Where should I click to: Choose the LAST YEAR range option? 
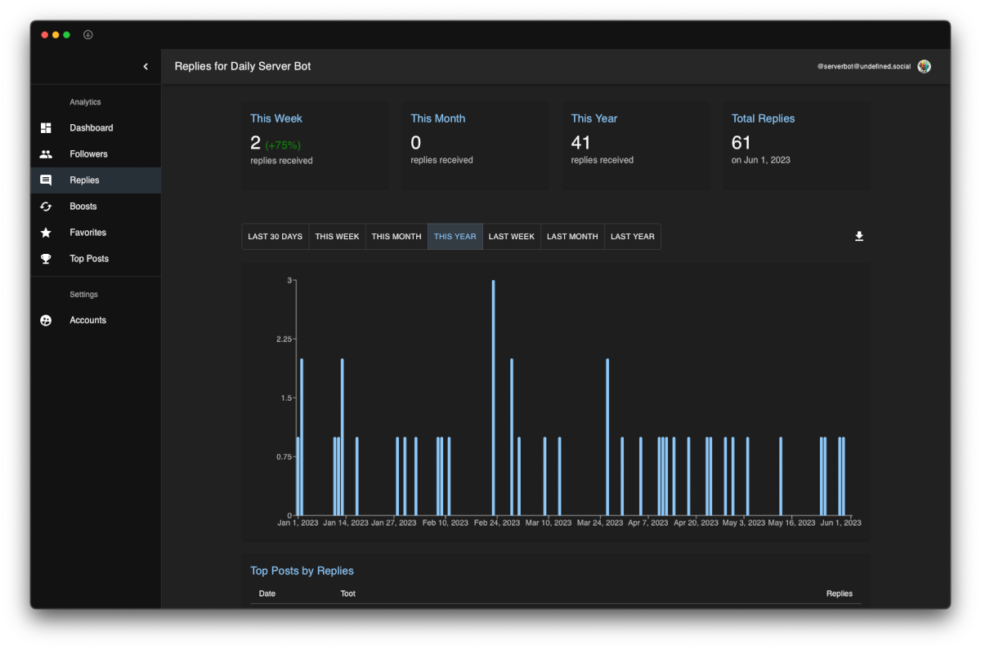tap(633, 237)
